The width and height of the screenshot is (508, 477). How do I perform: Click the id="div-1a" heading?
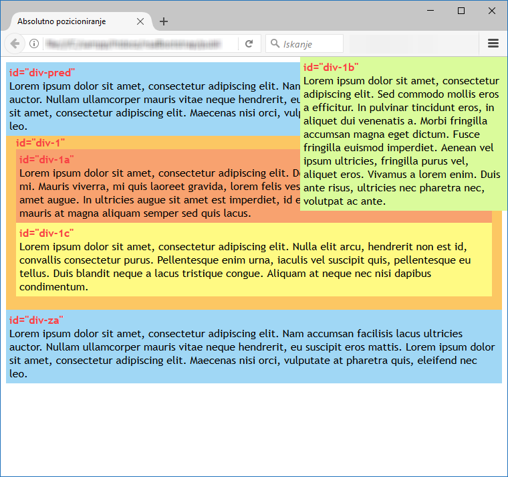click(x=46, y=159)
